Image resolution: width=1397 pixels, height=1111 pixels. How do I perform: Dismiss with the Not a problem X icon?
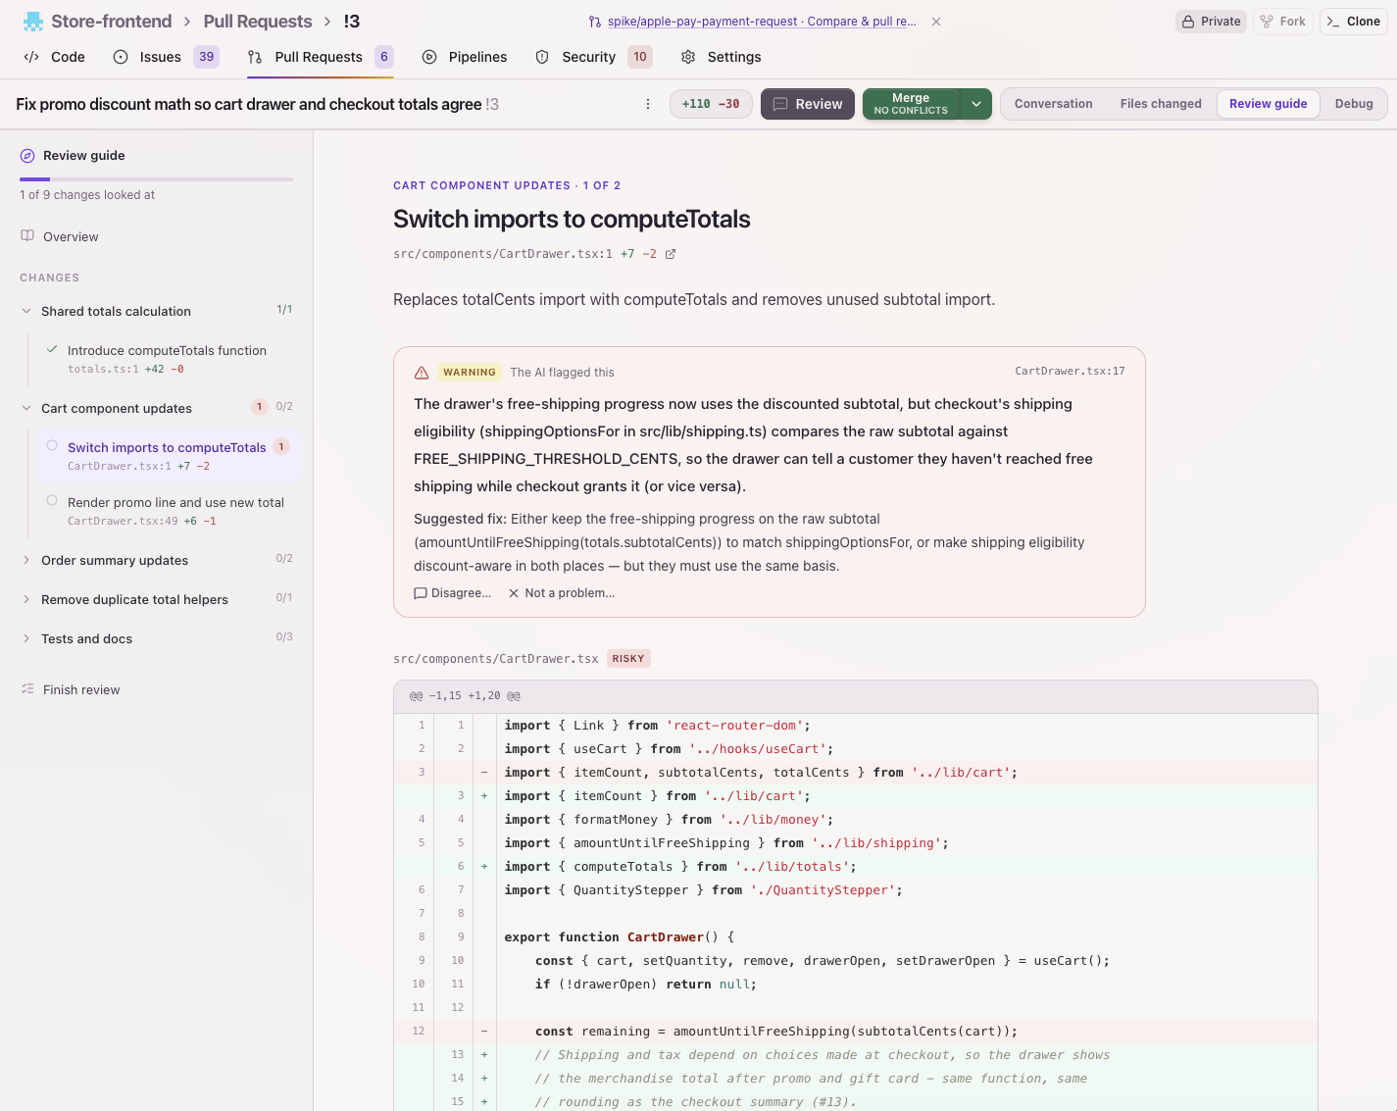(x=514, y=593)
